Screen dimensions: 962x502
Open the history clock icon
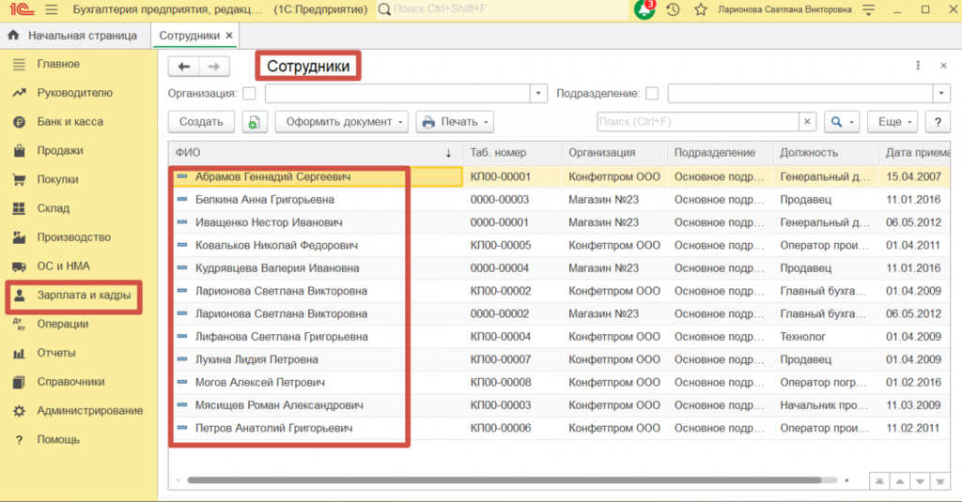[x=673, y=9]
